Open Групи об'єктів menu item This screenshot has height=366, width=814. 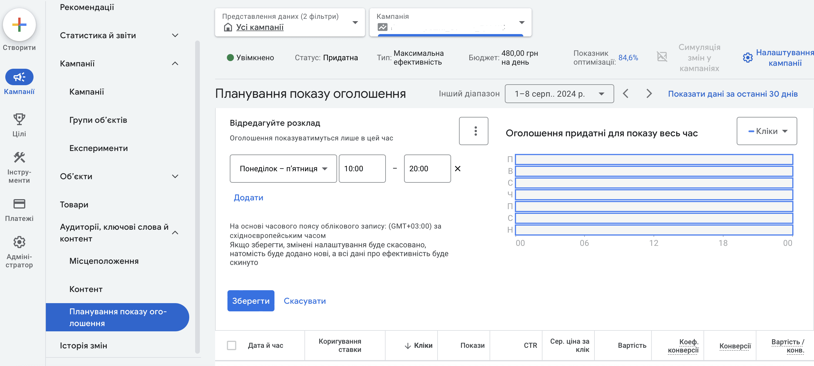pos(98,120)
